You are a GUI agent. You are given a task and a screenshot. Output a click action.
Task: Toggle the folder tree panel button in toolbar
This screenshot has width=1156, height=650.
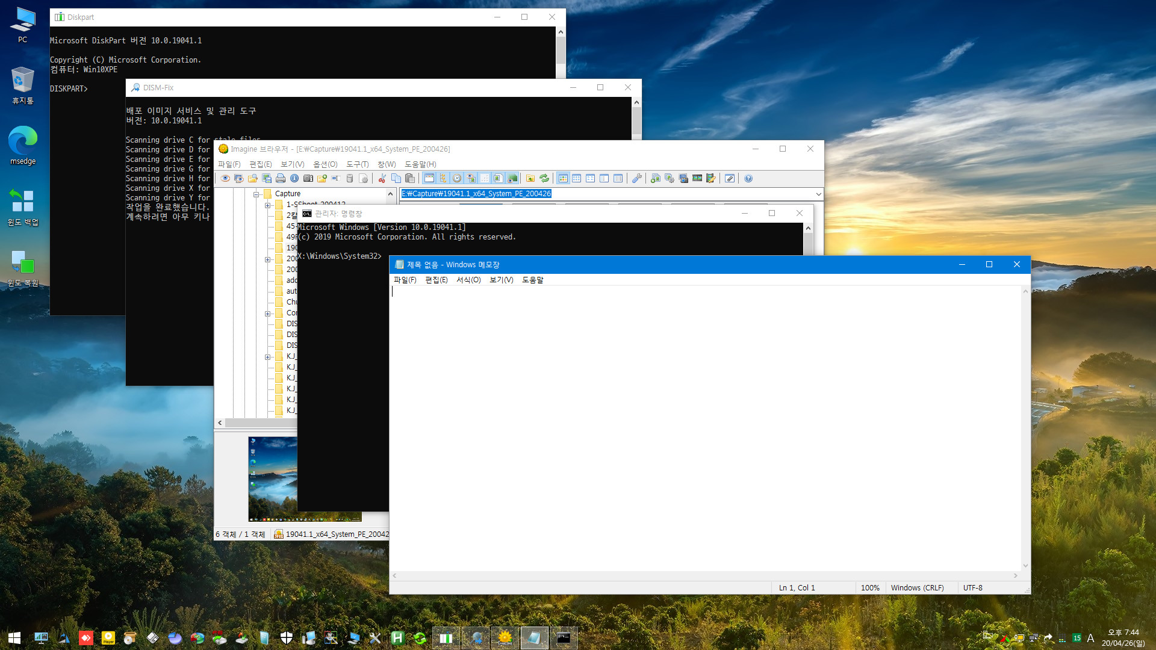click(x=443, y=178)
